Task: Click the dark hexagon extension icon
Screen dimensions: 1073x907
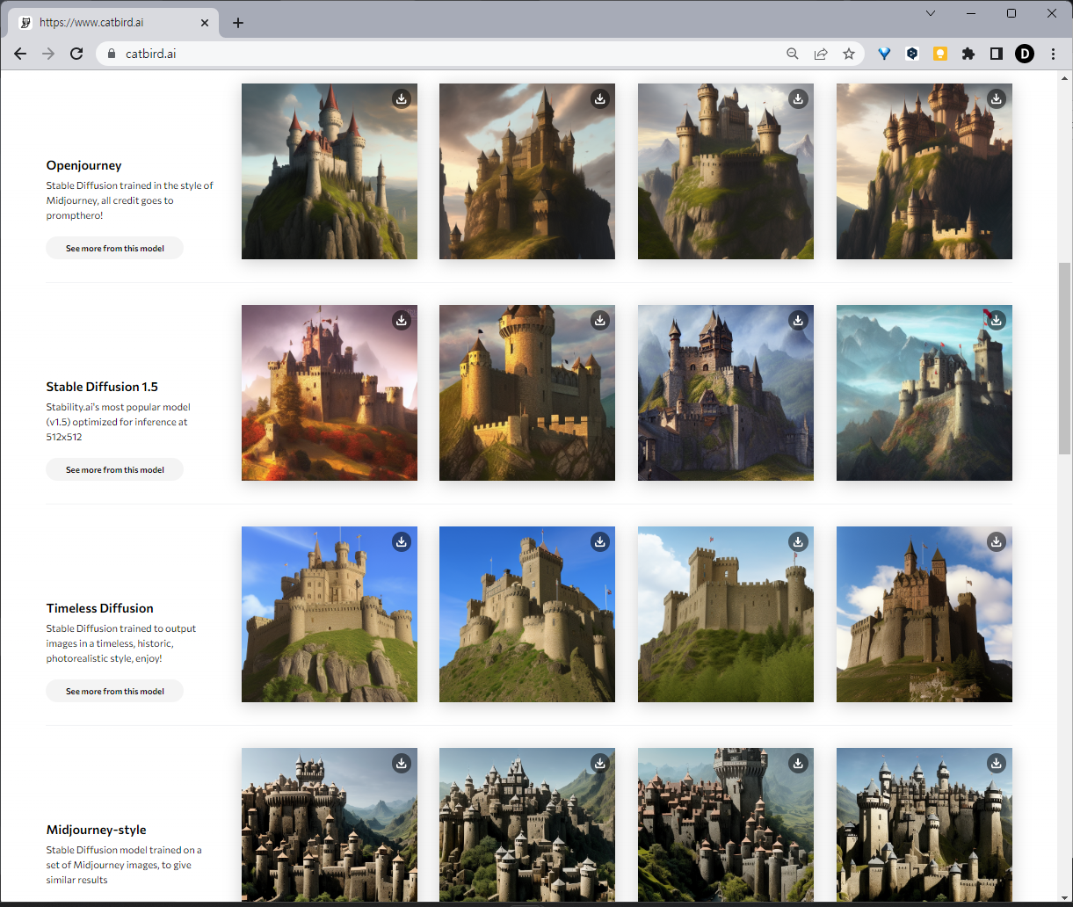Action: 912,54
